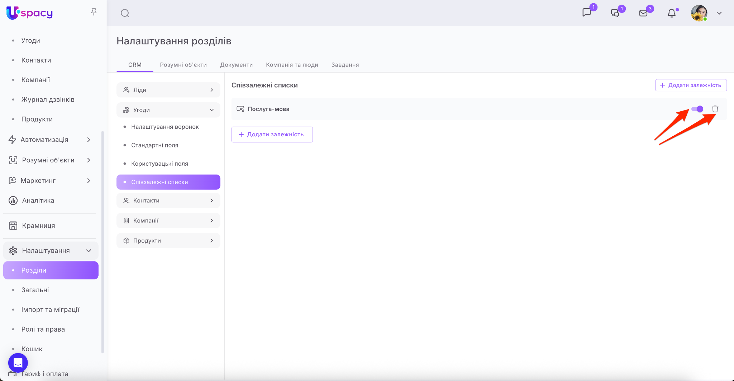Open Аналітика in the sidebar
Viewport: 734px width, 381px height.
(38, 201)
